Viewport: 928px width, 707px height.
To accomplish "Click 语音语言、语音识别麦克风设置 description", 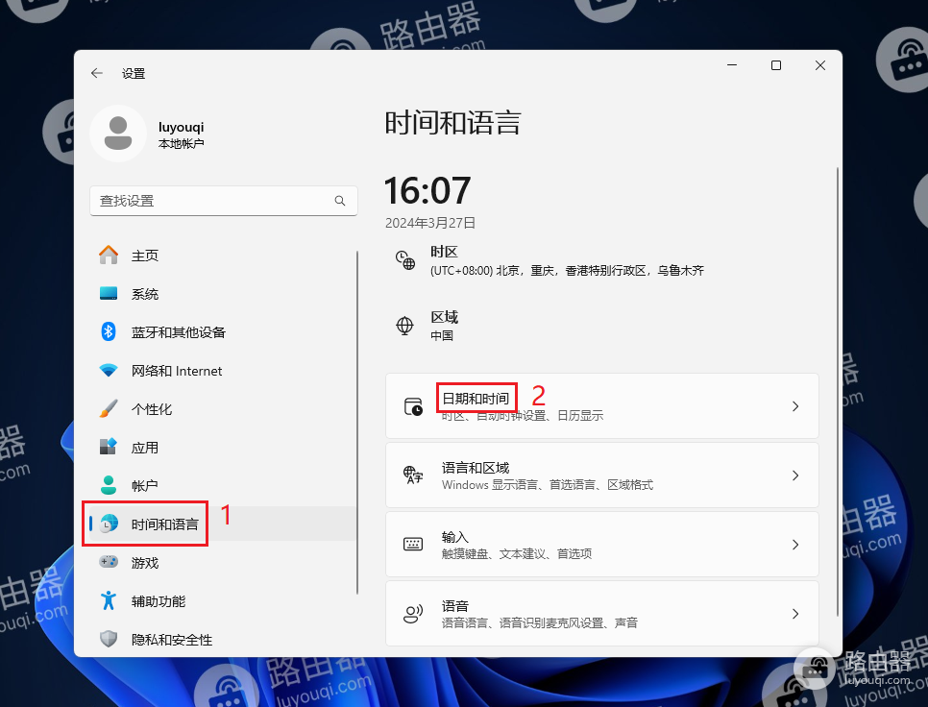I will tap(540, 623).
